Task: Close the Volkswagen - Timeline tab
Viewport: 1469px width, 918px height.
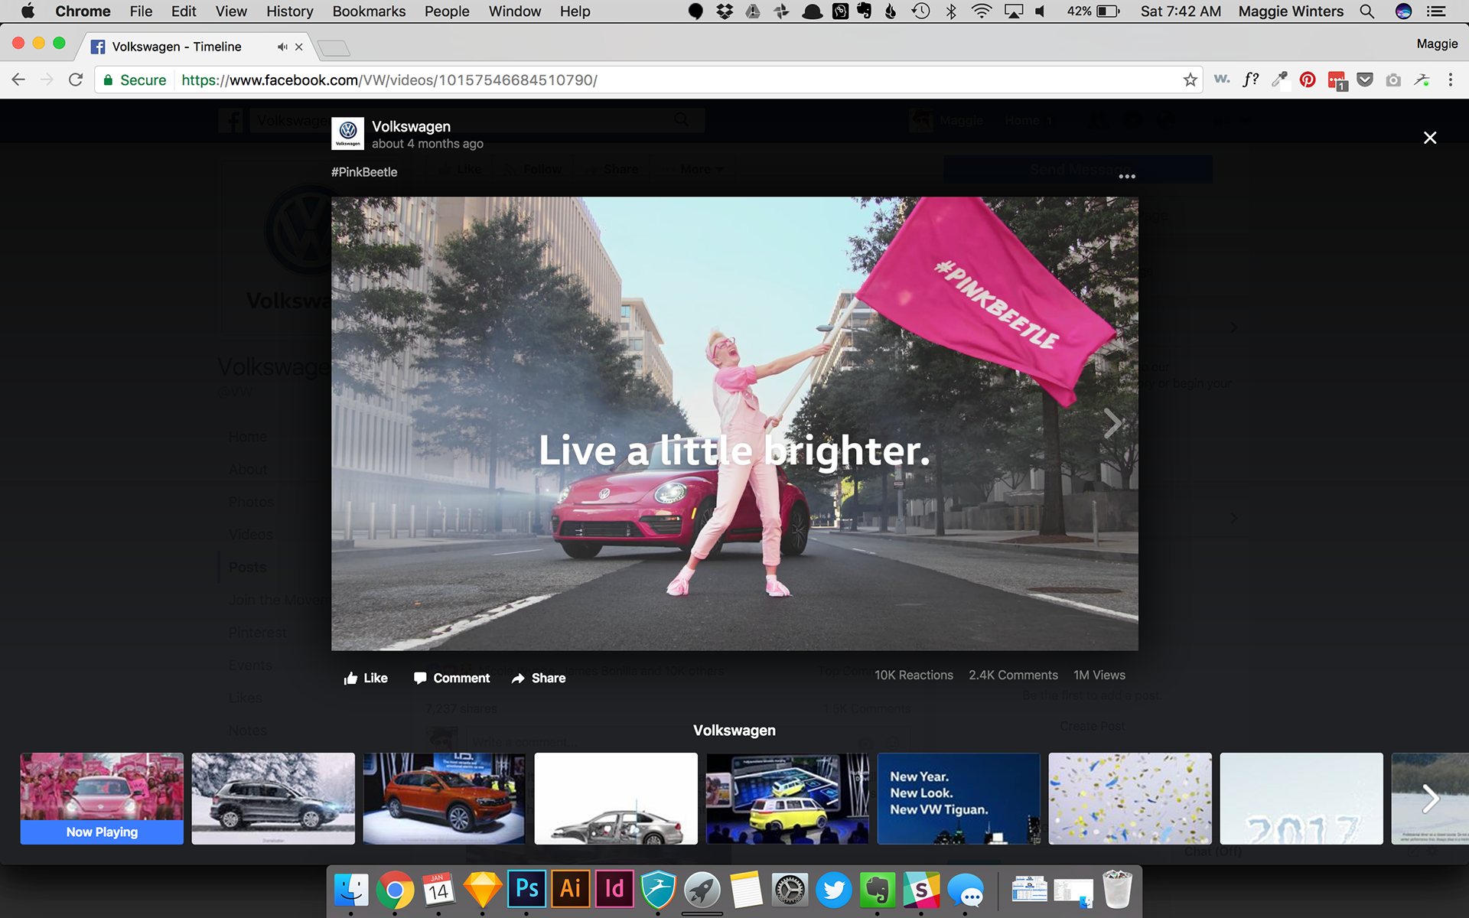Action: (299, 47)
